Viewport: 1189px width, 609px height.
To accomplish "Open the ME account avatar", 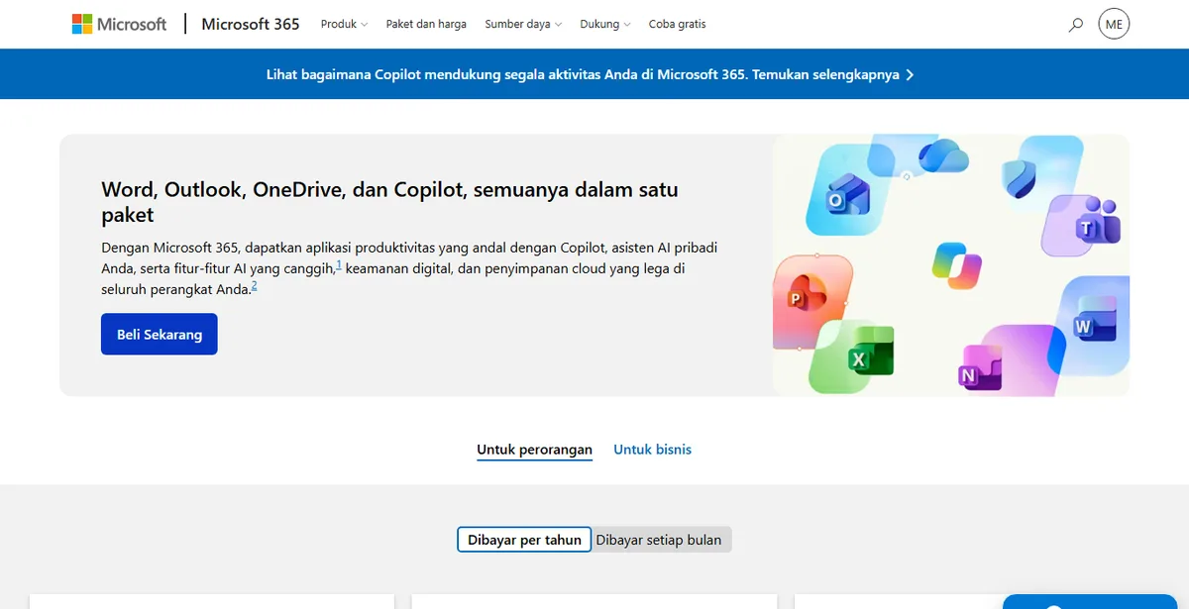I will (x=1114, y=24).
